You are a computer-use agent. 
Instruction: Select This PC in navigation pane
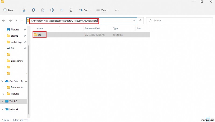pos(13,101)
